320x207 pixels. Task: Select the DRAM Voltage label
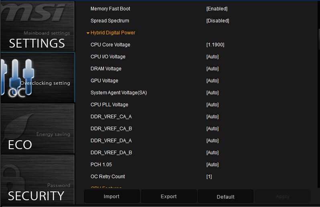tap(106, 69)
